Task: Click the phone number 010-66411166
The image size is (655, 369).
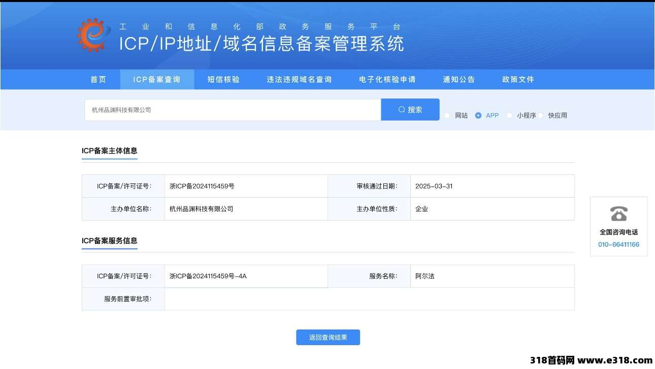Action: click(x=619, y=244)
